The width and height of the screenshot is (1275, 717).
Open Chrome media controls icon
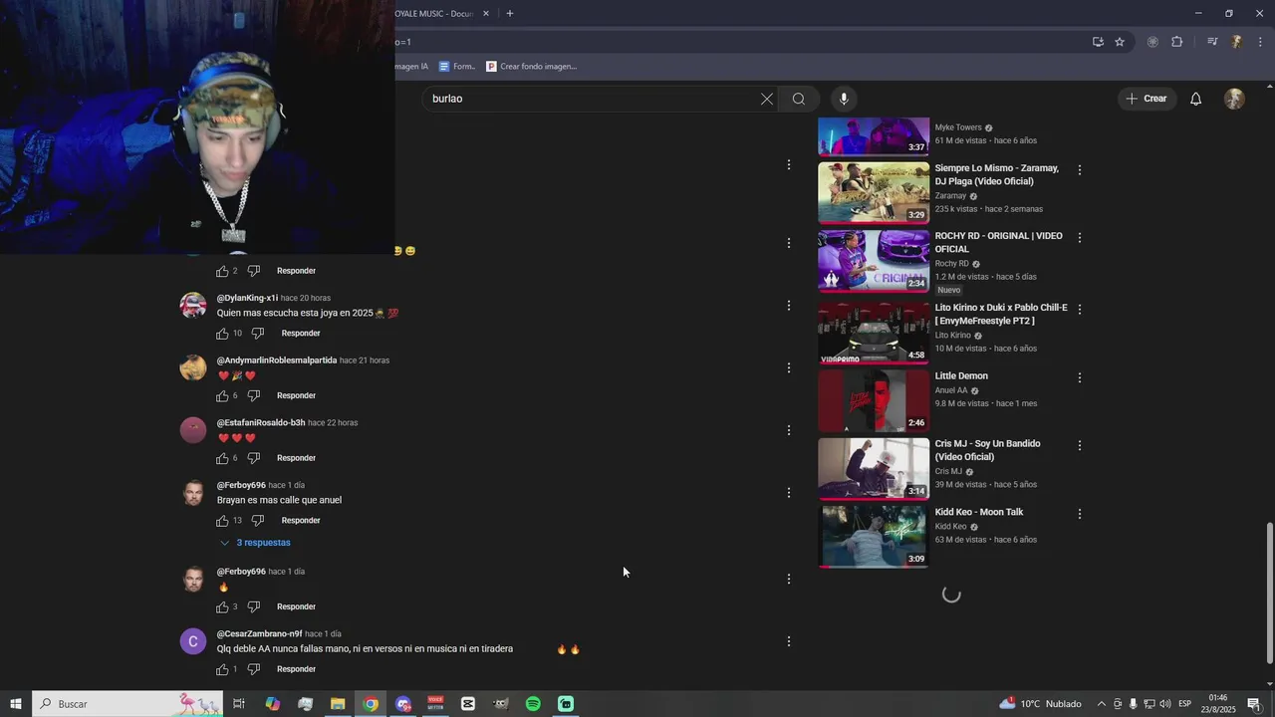(x=1212, y=42)
